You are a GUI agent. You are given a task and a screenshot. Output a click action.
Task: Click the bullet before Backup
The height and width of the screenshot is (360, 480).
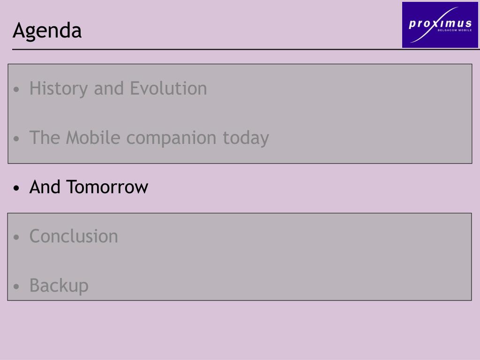[16, 286]
